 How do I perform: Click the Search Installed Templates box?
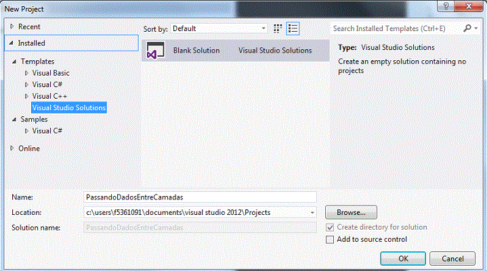pyautogui.click(x=396, y=28)
